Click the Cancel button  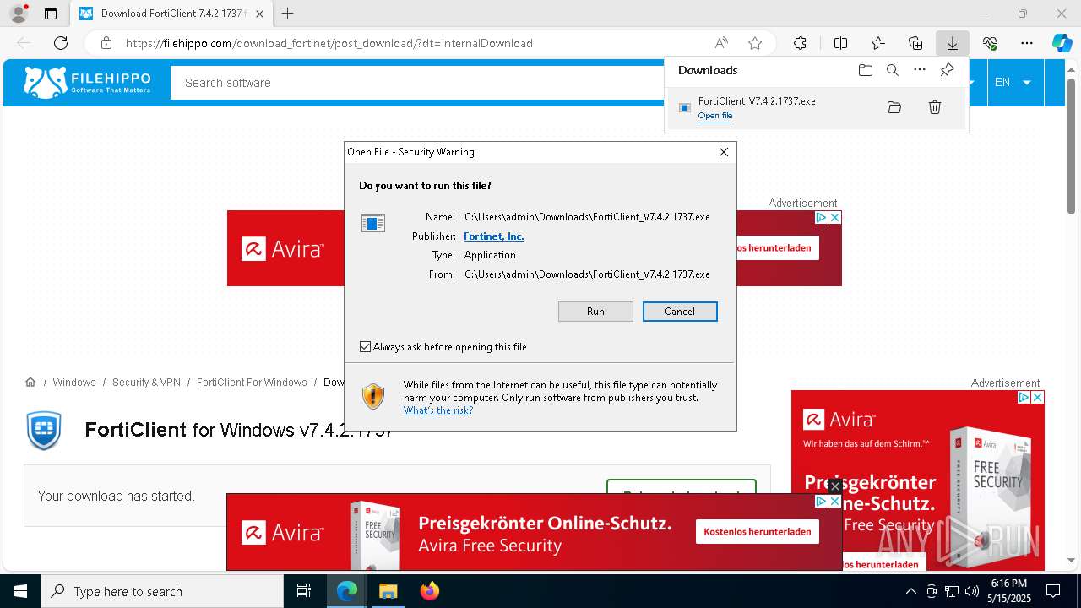[x=680, y=312]
